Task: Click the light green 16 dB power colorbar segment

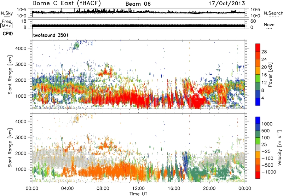Action: pos(258,78)
